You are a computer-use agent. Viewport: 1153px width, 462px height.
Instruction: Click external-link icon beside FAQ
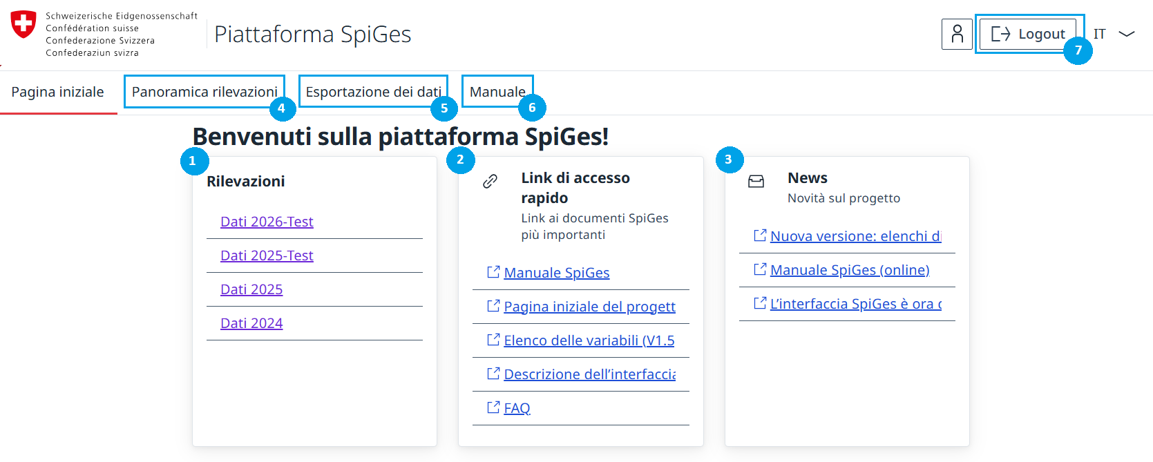493,407
